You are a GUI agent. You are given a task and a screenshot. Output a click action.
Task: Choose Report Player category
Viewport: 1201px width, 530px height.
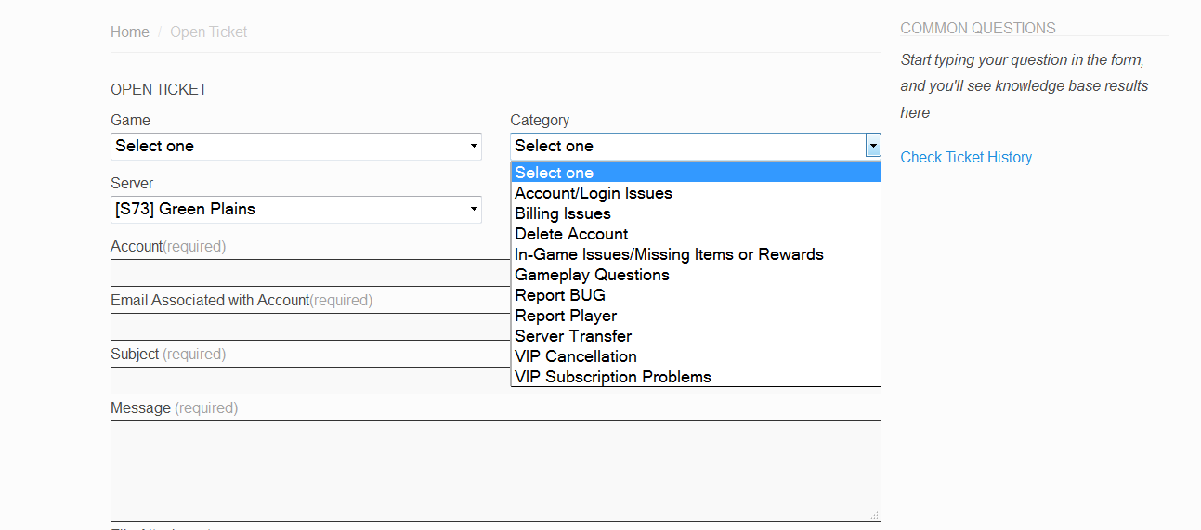pyautogui.click(x=566, y=316)
